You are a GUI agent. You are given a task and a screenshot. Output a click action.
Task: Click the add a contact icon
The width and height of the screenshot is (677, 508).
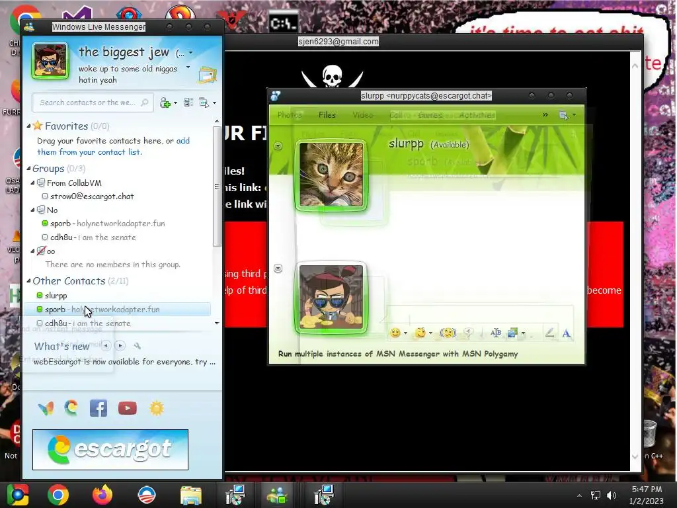click(x=165, y=103)
